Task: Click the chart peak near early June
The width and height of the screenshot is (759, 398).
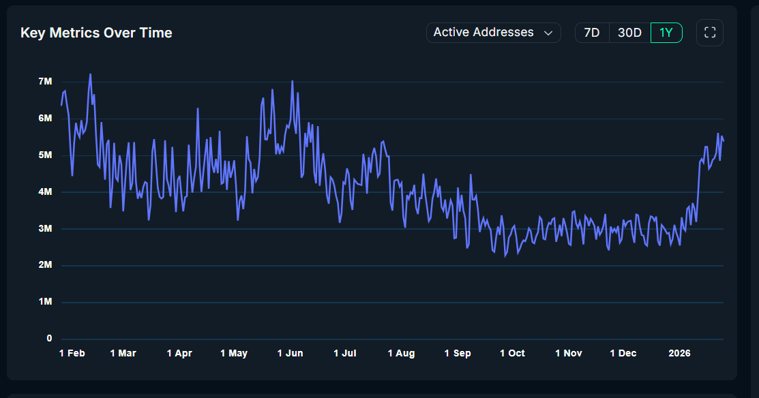Action: [x=292, y=81]
